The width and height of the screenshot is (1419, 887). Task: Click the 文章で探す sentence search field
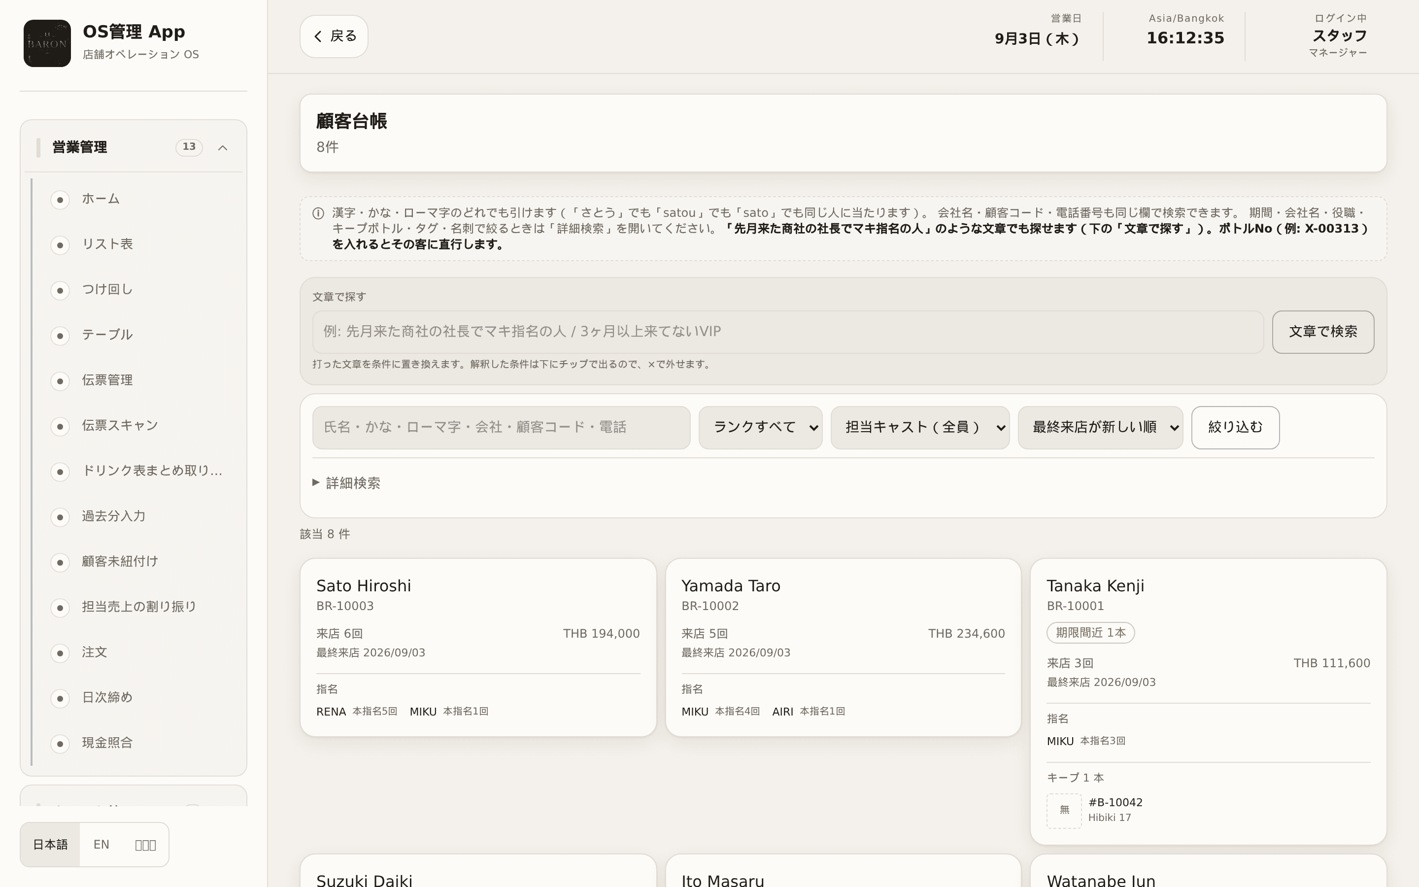tap(787, 332)
